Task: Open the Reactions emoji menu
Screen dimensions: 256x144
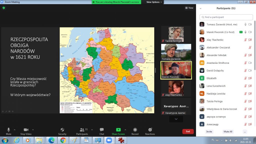Action: click(150, 130)
